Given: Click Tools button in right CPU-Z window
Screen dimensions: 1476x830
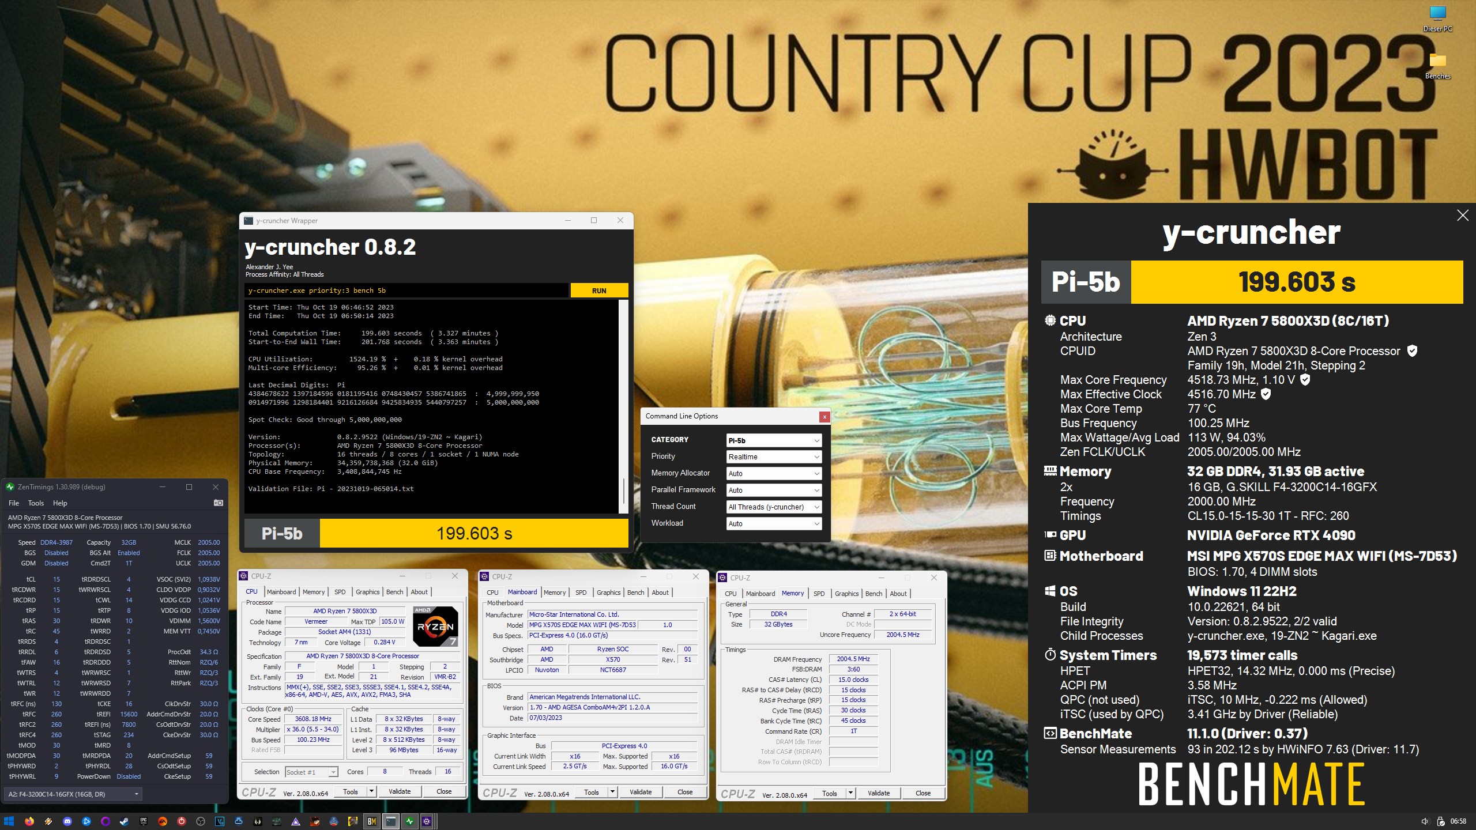Looking at the screenshot, I should click(830, 793).
